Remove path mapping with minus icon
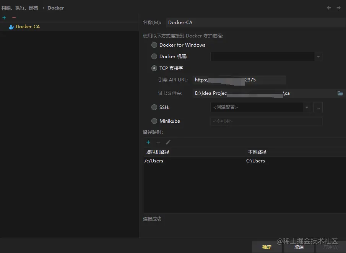The image size is (346, 253). pyautogui.click(x=158, y=142)
